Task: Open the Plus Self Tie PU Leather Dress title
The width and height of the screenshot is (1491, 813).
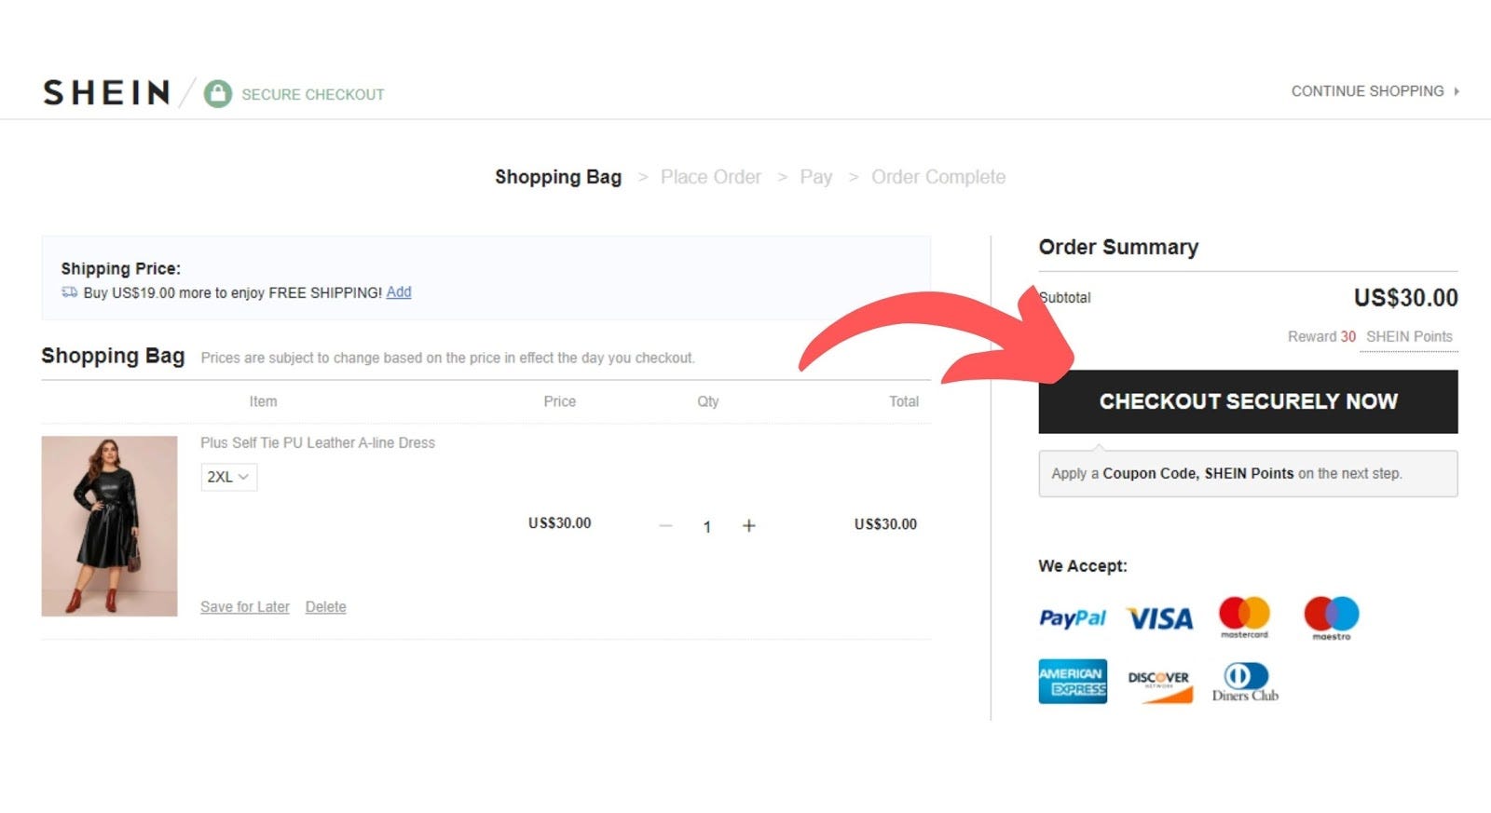Action: [318, 443]
